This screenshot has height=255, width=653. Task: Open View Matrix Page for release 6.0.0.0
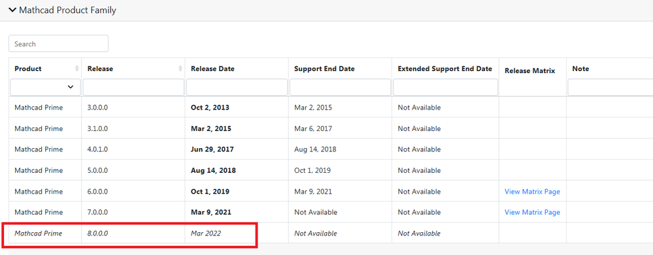532,192
